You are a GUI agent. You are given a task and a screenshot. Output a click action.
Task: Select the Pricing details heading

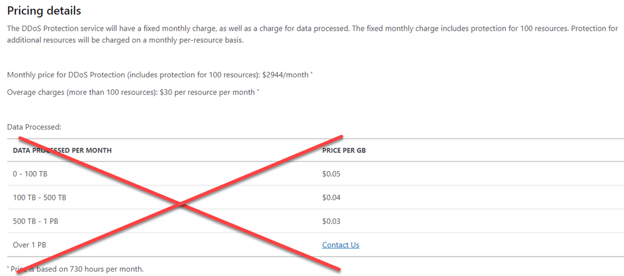click(x=44, y=11)
